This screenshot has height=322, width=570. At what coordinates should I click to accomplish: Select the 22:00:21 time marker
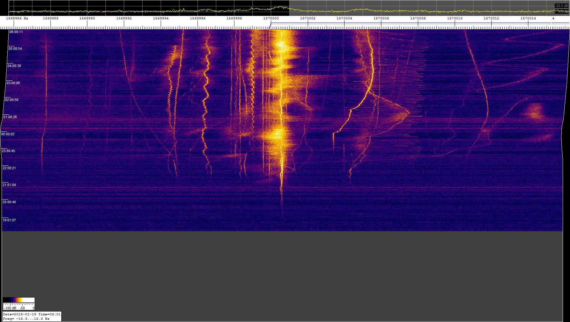(9, 168)
